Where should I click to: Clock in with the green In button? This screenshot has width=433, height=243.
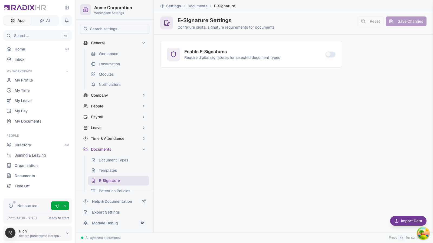click(x=60, y=206)
